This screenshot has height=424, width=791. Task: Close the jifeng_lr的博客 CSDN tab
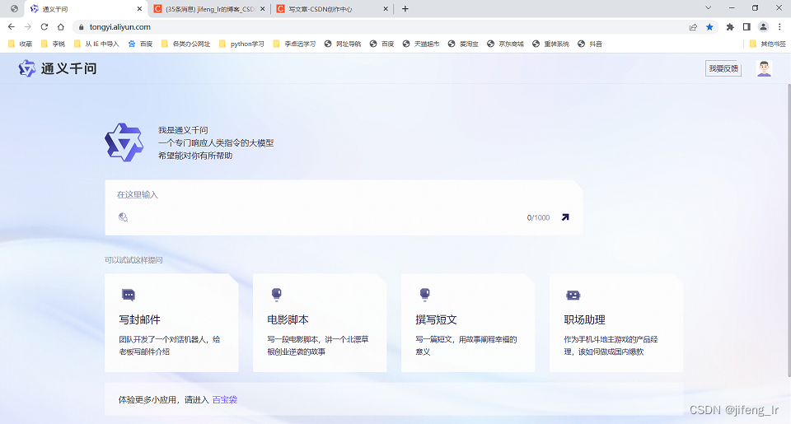(263, 9)
